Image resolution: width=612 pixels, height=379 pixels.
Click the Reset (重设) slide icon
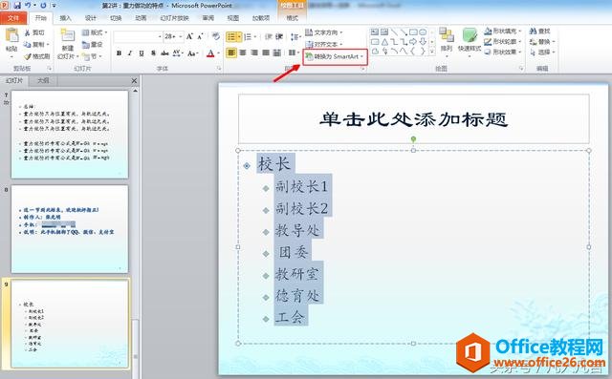[x=86, y=45]
